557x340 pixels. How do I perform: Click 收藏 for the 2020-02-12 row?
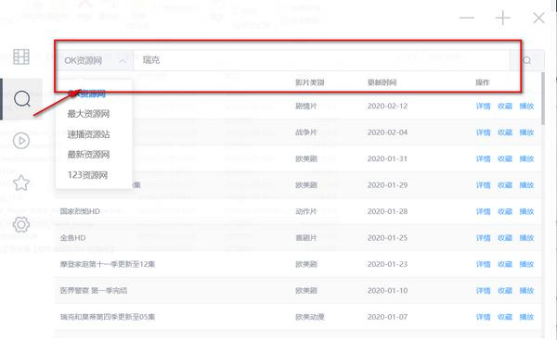(x=505, y=106)
